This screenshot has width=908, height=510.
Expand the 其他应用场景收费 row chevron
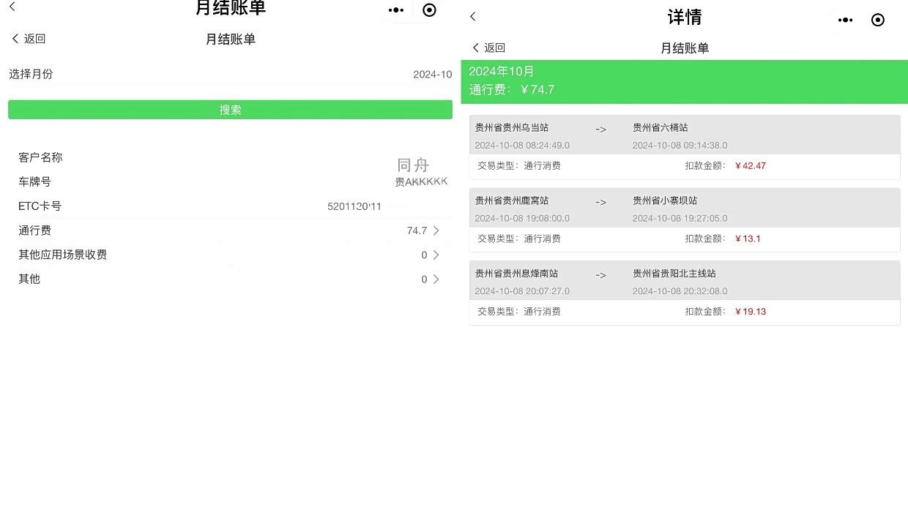[436, 255]
